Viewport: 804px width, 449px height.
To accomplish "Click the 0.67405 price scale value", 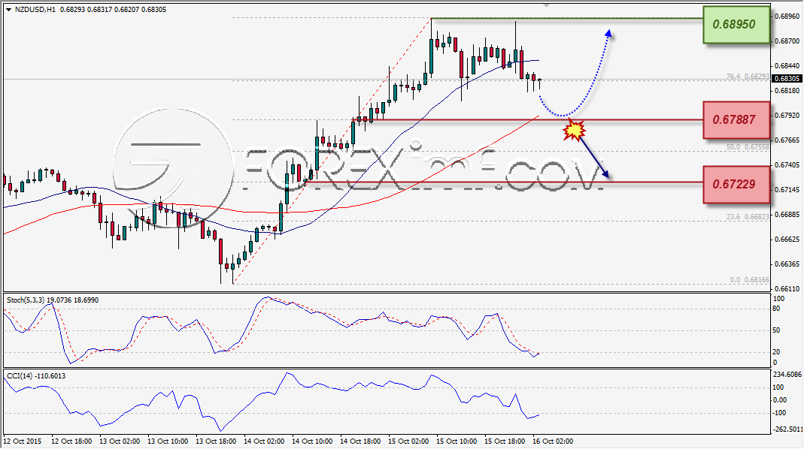I will 786,165.
